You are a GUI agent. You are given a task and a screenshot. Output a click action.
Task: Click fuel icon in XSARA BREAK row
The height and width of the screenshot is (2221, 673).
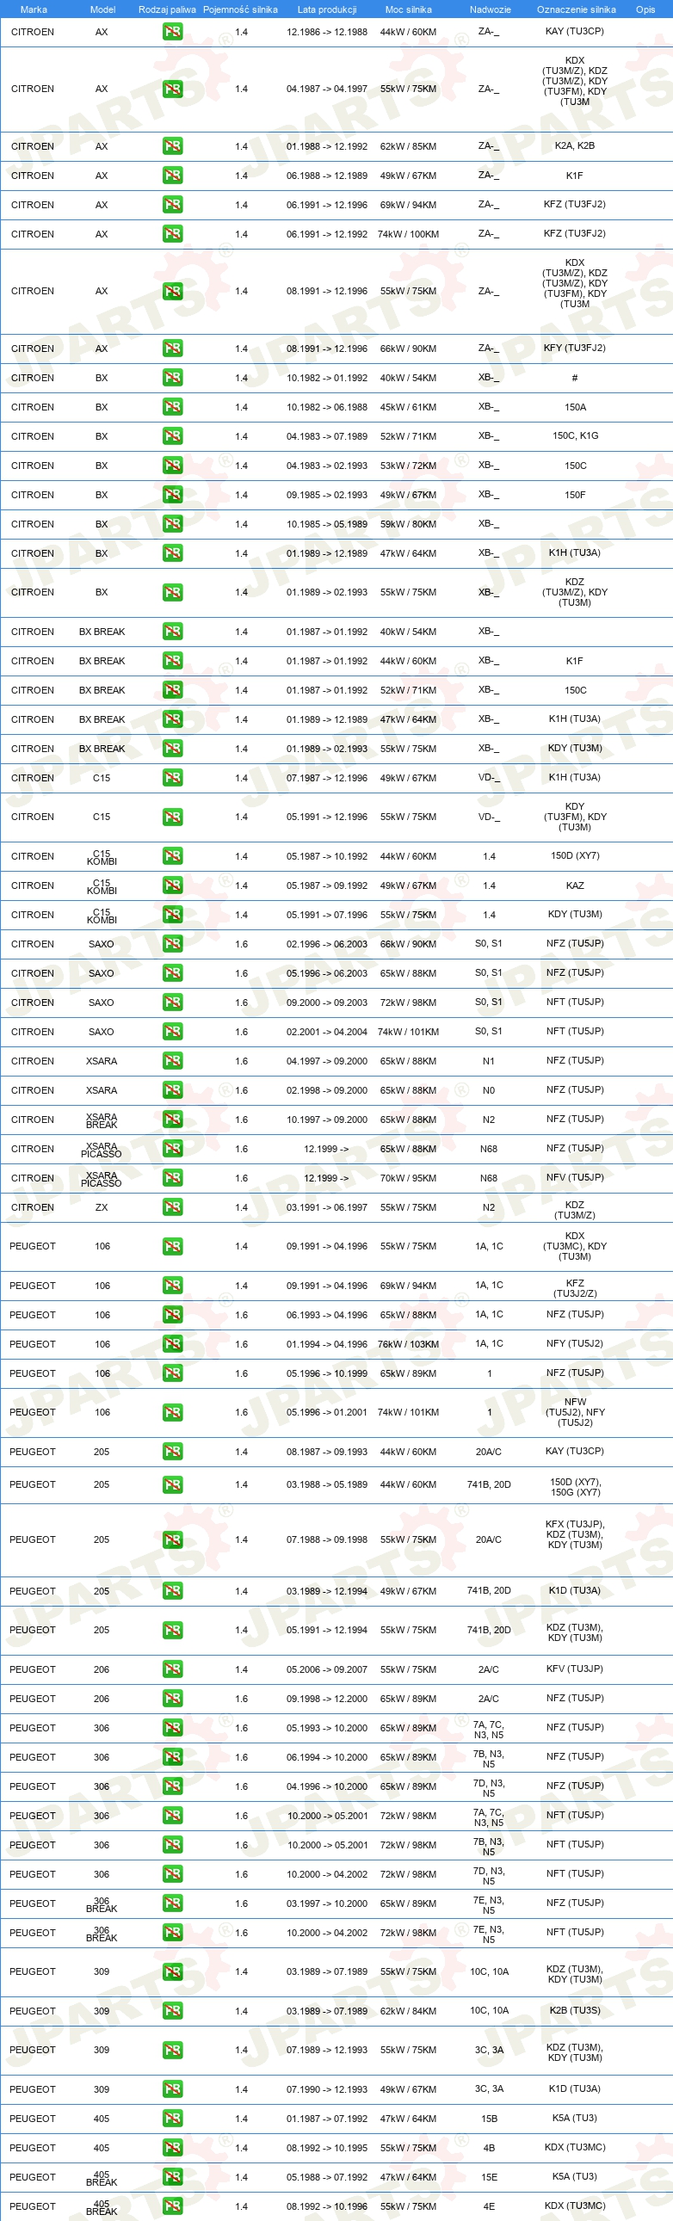(x=173, y=1120)
